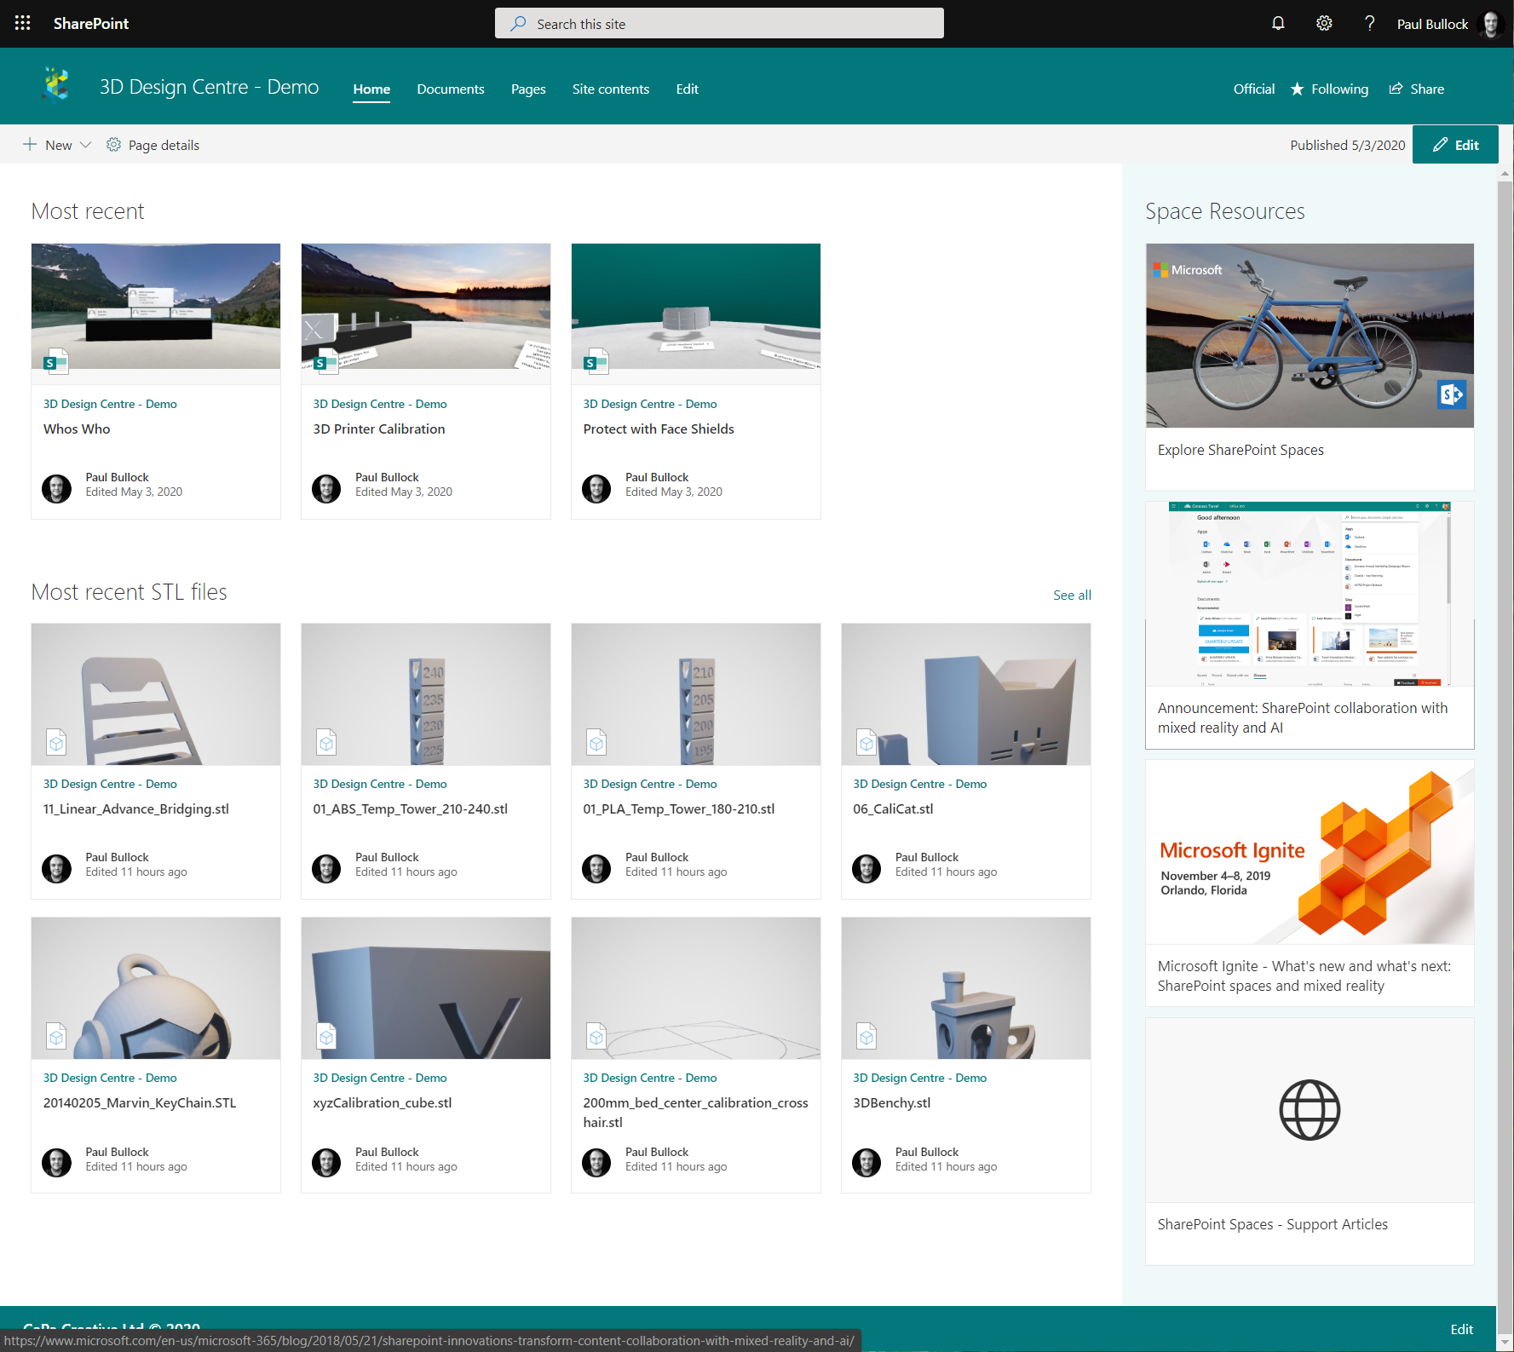Open the SharePoint settings gear
Screen dimensions: 1514x1352
1324,23
